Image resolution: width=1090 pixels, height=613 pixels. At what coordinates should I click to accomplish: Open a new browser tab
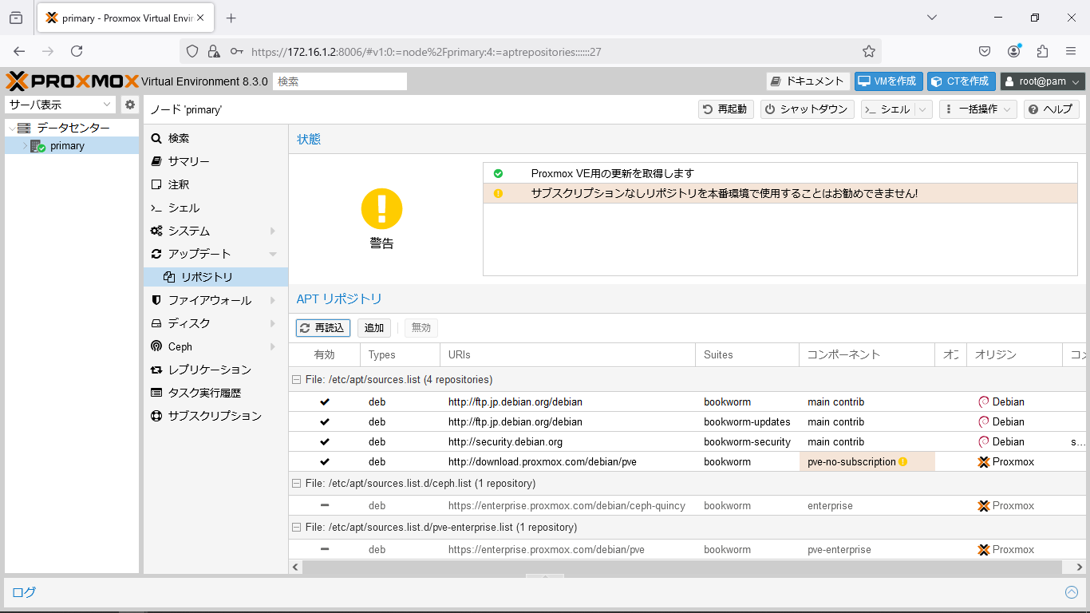pos(231,18)
